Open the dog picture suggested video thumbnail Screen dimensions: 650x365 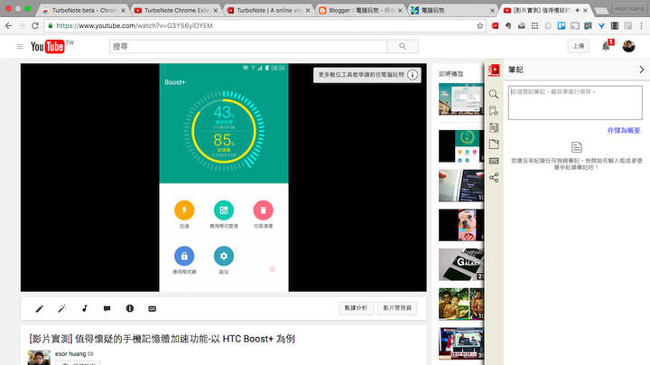pos(461,225)
